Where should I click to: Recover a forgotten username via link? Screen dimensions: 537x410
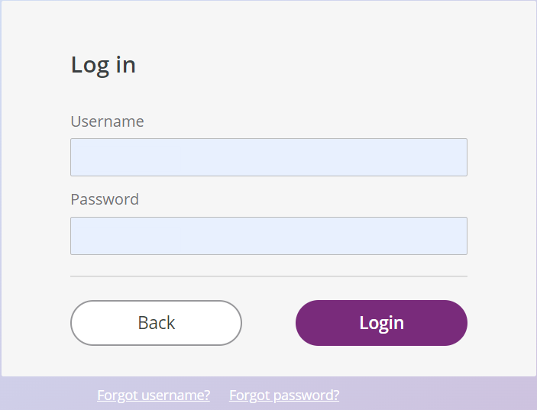154,395
